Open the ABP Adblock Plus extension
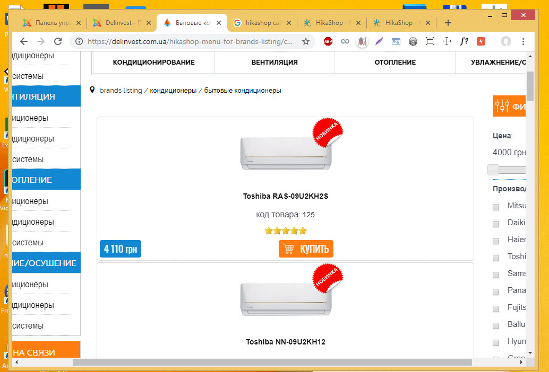The width and height of the screenshot is (549, 372). [x=328, y=41]
